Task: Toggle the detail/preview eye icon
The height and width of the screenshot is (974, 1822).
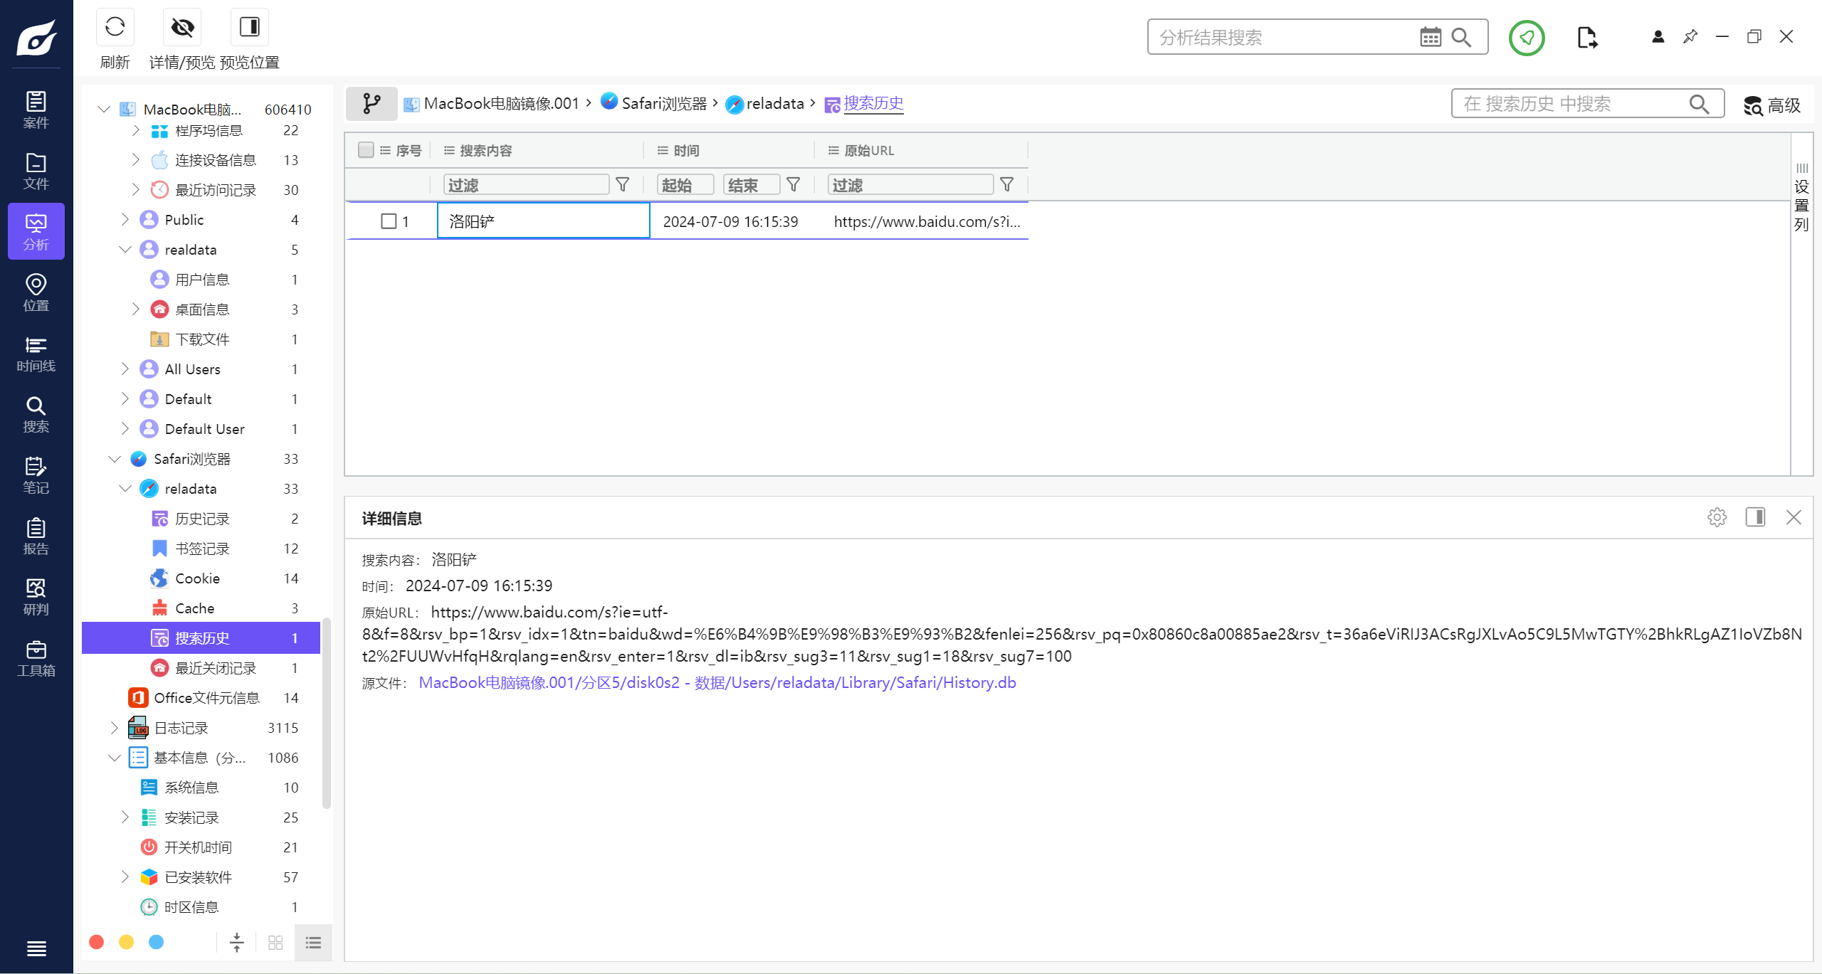Action: pyautogui.click(x=182, y=28)
